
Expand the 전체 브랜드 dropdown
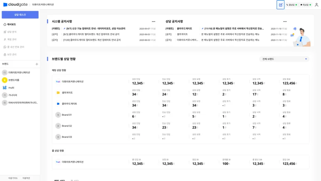click(x=284, y=59)
